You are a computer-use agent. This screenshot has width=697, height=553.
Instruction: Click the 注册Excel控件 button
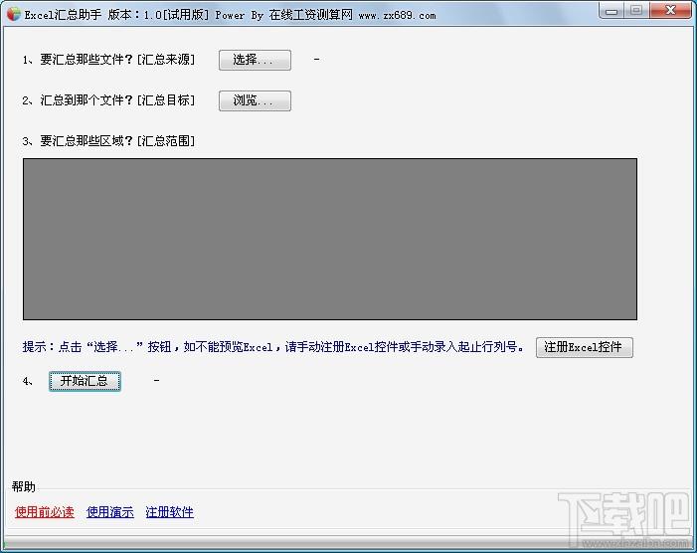pos(584,347)
